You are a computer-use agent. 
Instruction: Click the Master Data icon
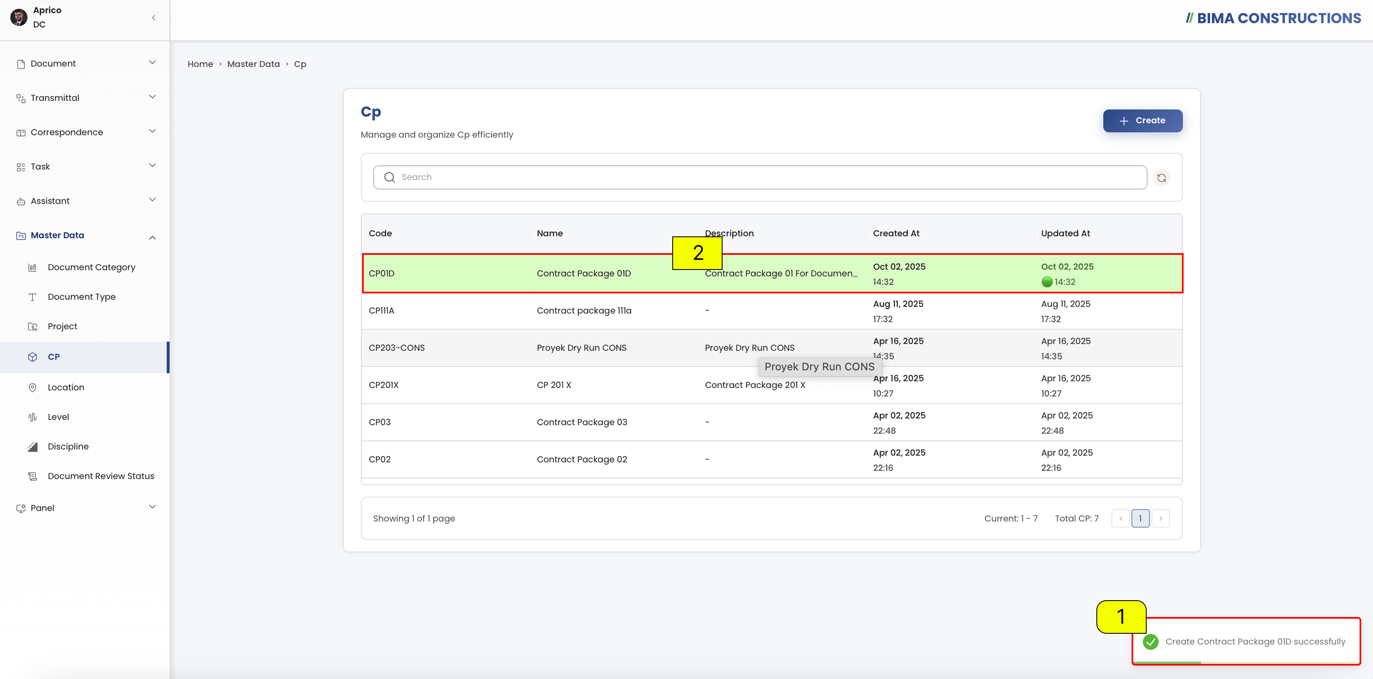point(21,236)
